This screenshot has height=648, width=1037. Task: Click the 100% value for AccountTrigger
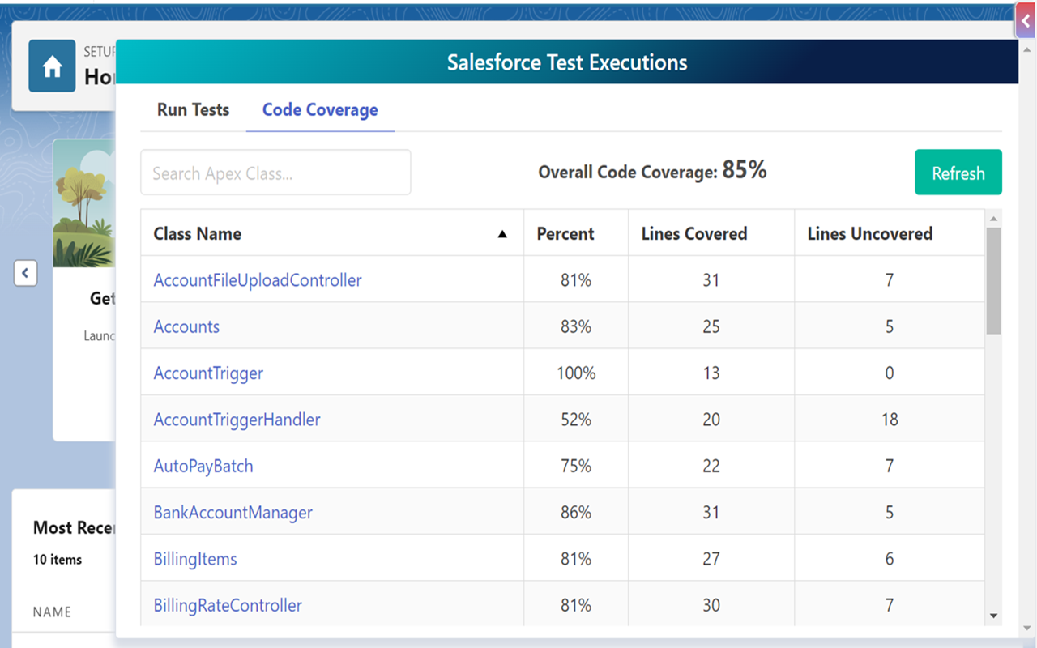576,373
